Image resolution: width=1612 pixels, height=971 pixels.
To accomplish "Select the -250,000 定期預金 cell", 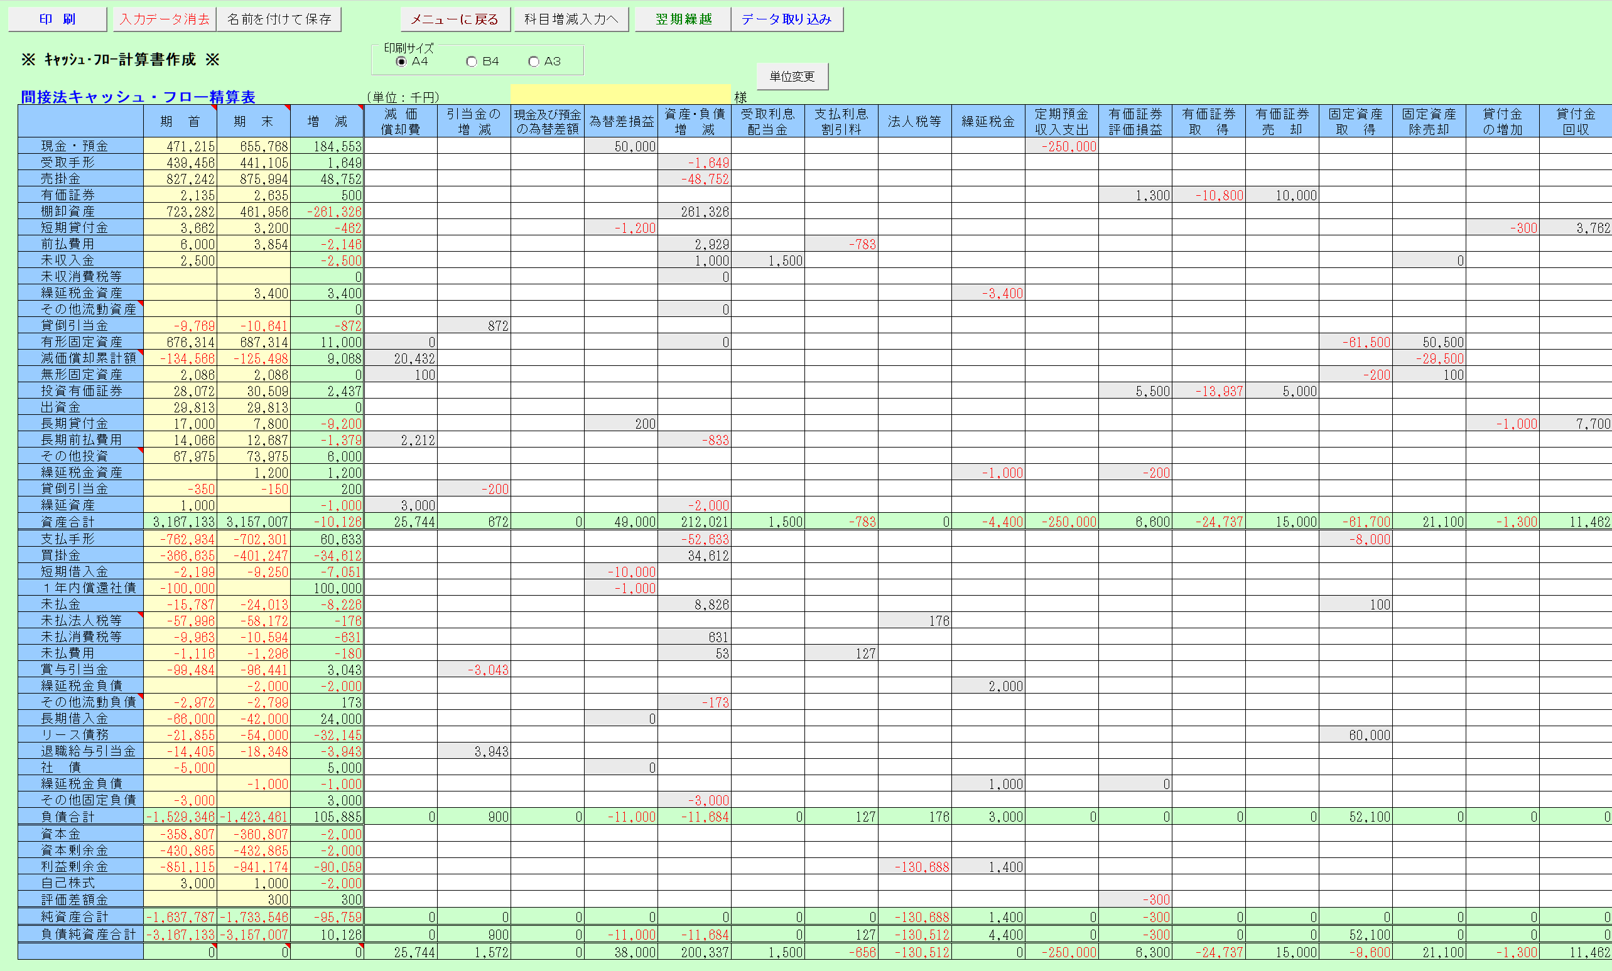I will (1061, 146).
